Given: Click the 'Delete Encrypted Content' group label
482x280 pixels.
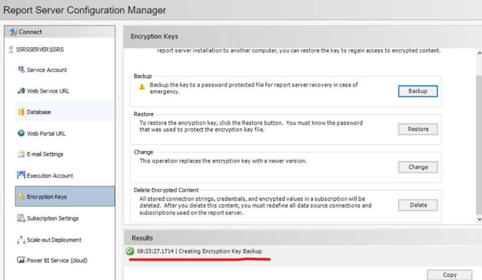Looking at the screenshot, I should click(166, 190).
